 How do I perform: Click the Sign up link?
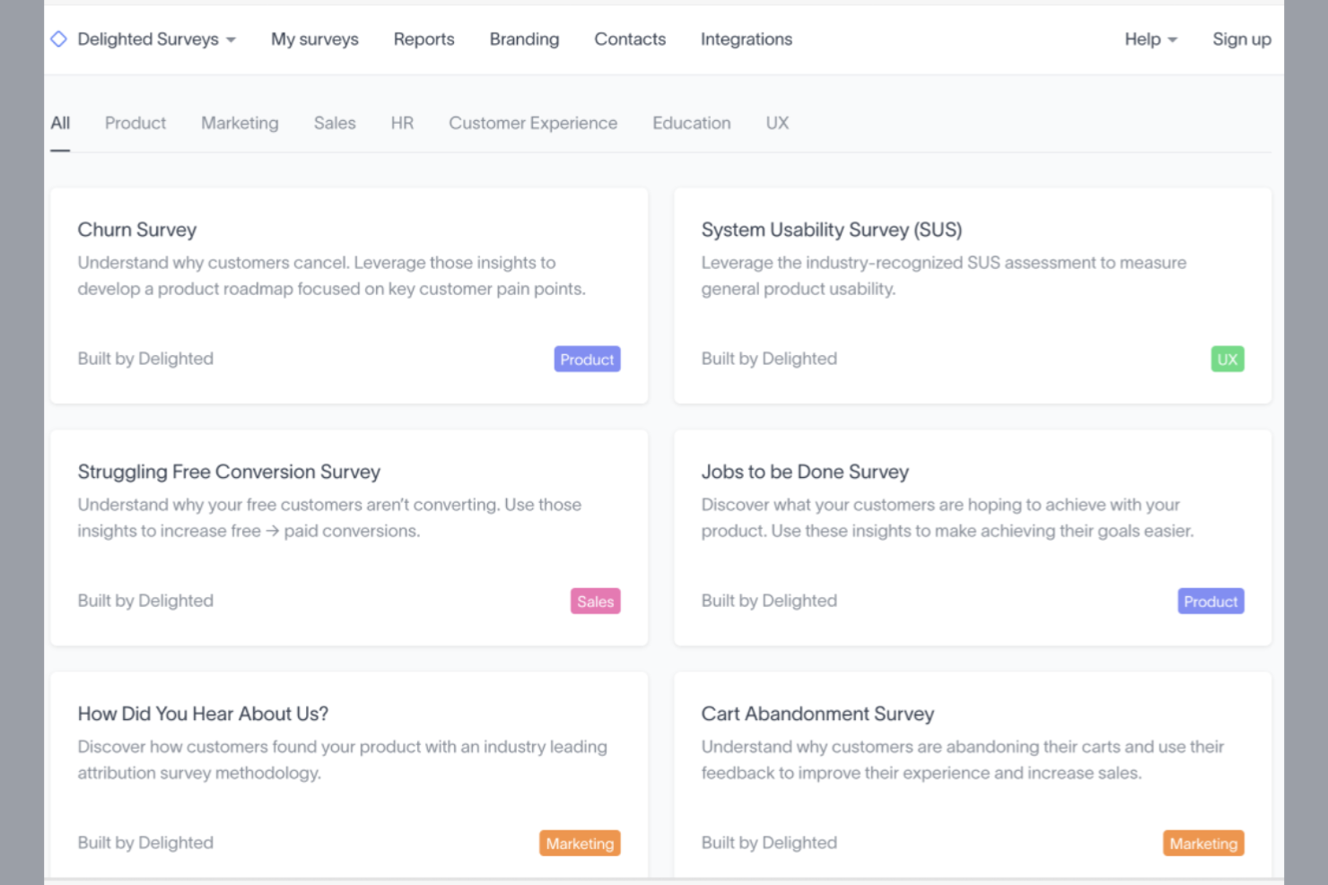click(1242, 39)
